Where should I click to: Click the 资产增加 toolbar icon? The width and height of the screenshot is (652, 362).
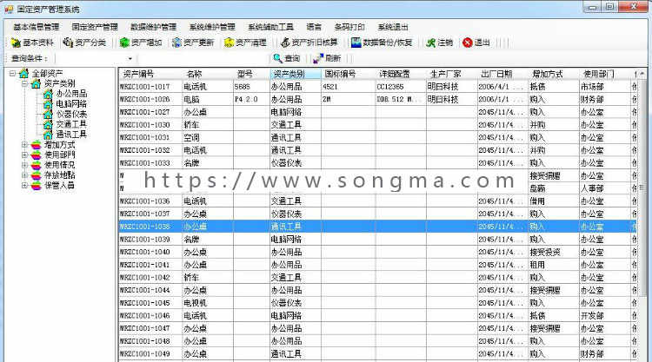coord(124,43)
